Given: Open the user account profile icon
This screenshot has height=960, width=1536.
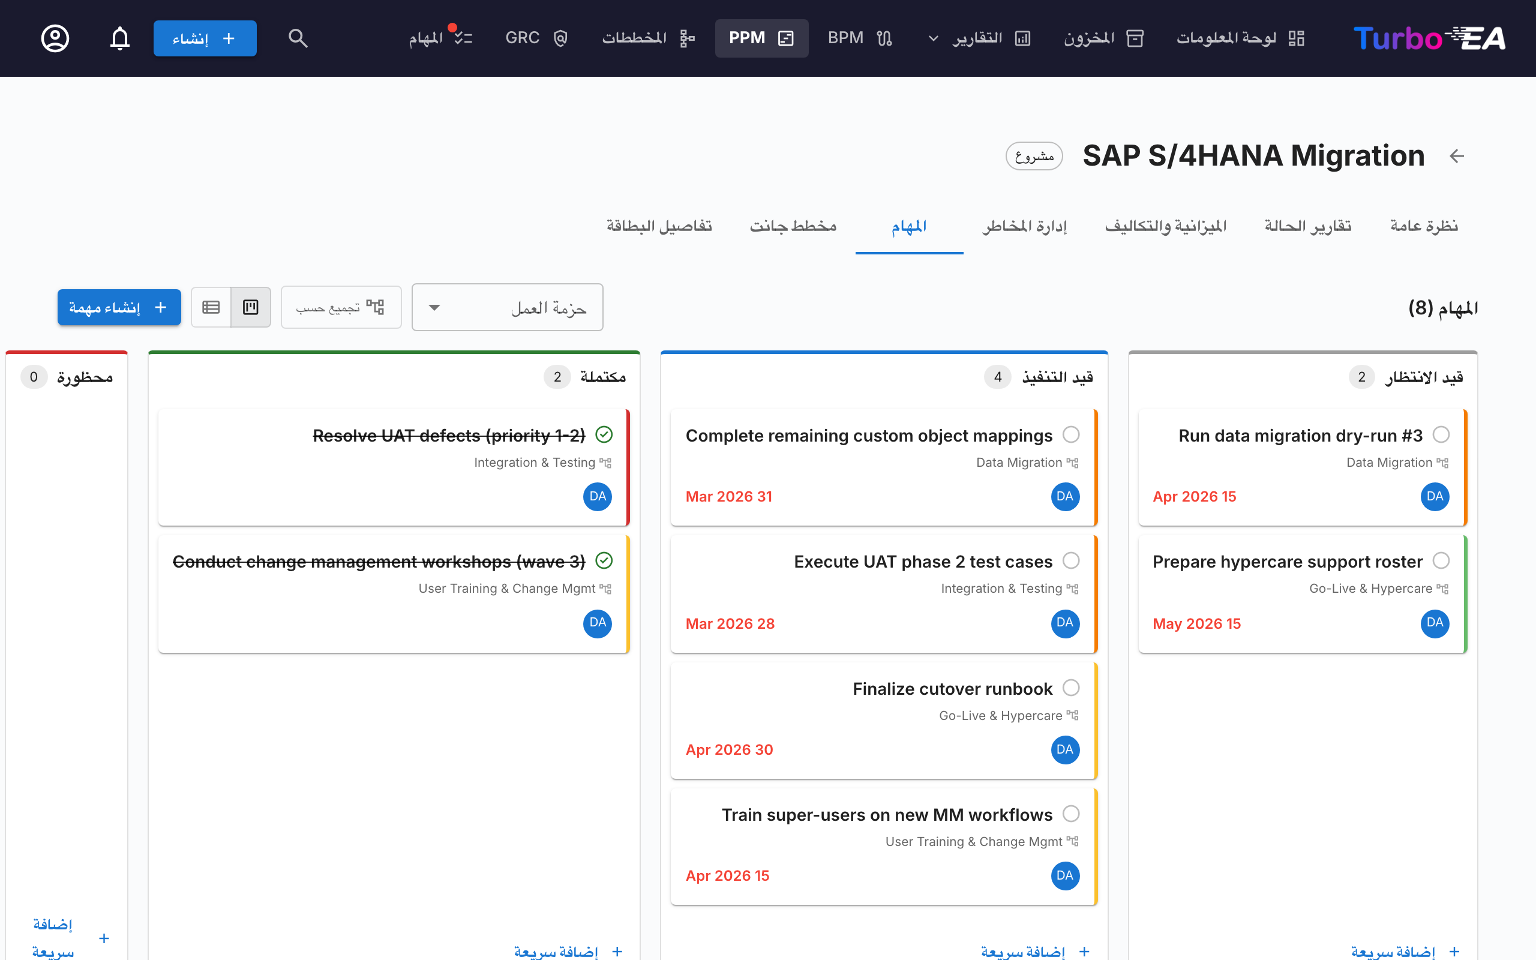Looking at the screenshot, I should tap(55, 38).
